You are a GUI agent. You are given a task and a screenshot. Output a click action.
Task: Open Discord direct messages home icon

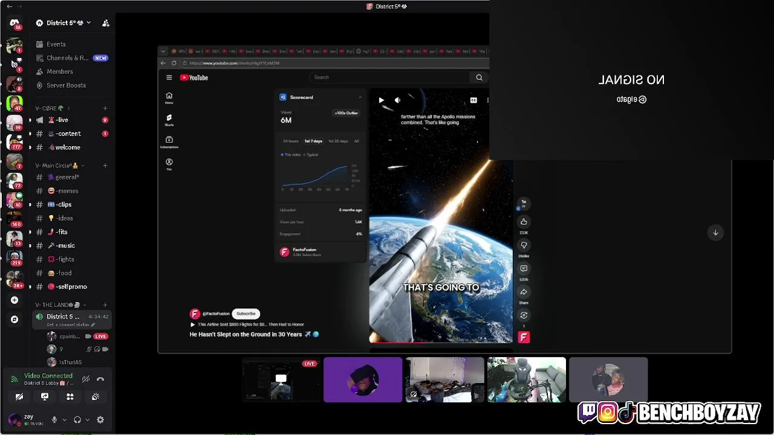click(x=15, y=23)
